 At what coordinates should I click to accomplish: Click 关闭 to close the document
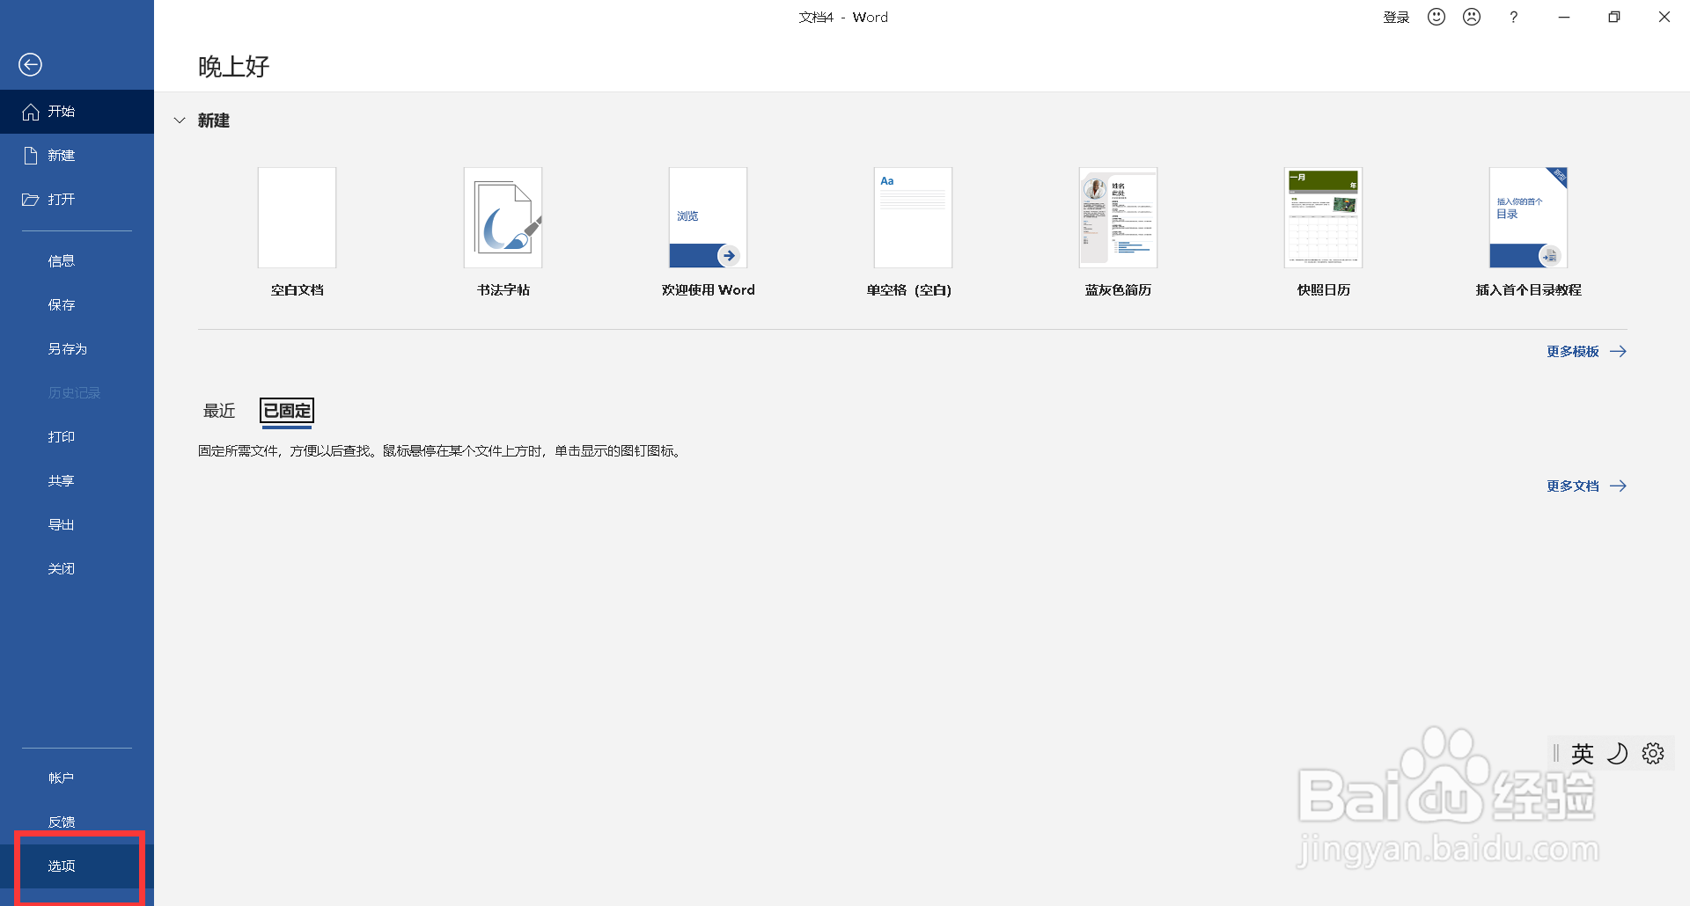tap(77, 569)
